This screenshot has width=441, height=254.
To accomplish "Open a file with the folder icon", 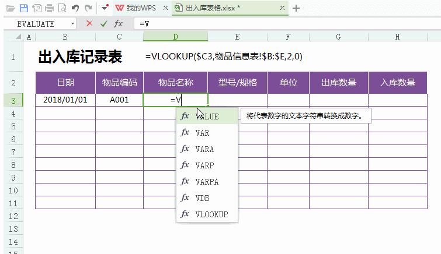I will pyautogui.click(x=11, y=8).
